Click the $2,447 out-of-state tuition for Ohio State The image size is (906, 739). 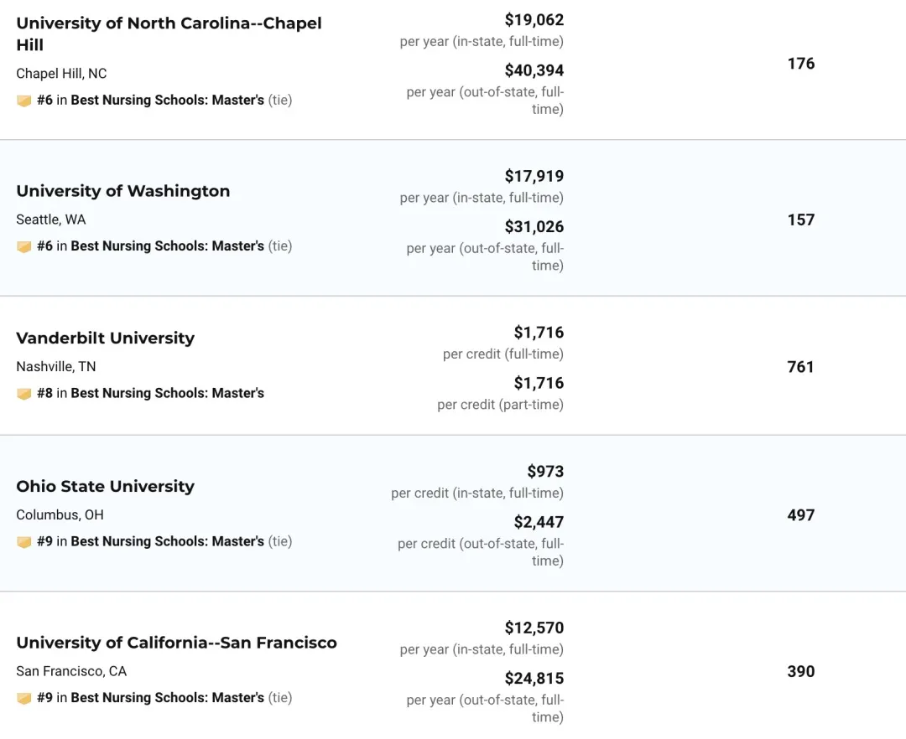[539, 522]
